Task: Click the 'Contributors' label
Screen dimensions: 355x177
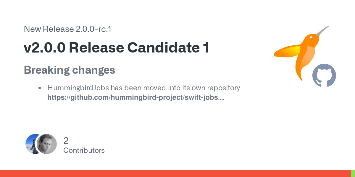Action: pyautogui.click(x=84, y=150)
